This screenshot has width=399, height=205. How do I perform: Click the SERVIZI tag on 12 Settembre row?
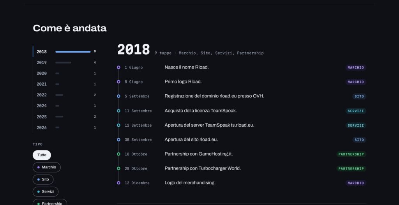pos(356,125)
